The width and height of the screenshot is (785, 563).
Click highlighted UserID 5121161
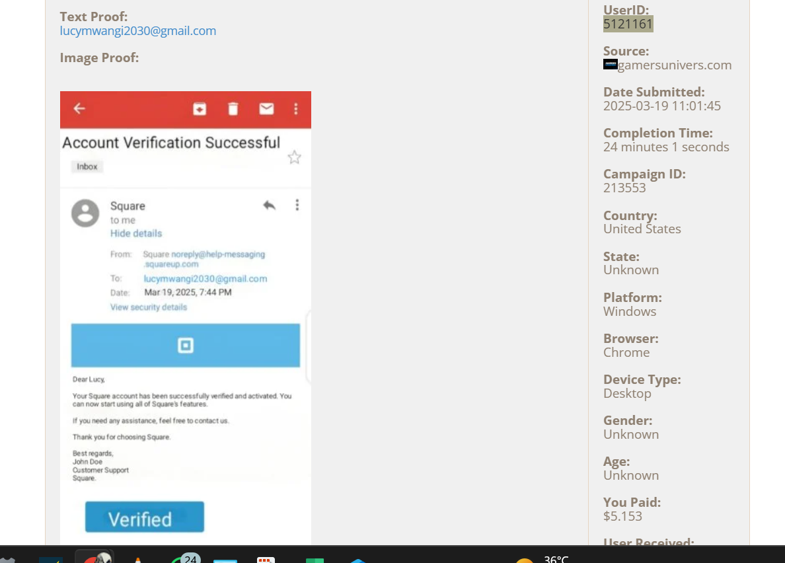click(628, 24)
